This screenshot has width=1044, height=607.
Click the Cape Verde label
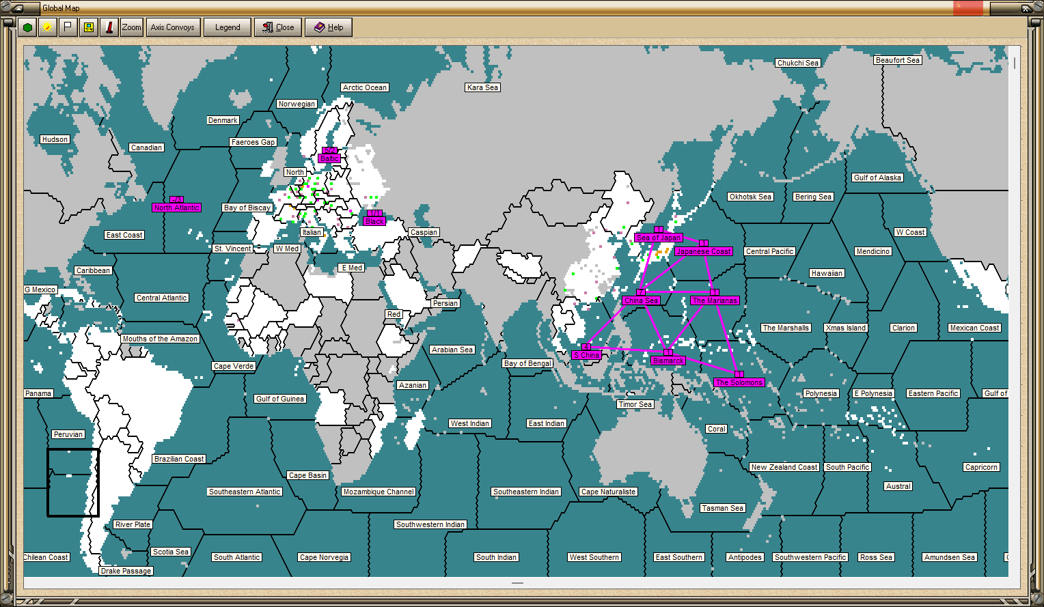pos(234,366)
